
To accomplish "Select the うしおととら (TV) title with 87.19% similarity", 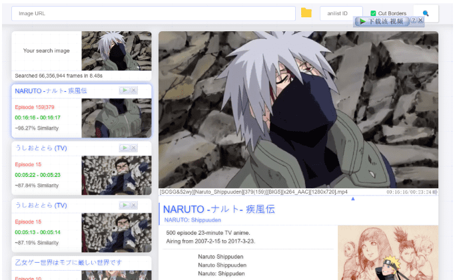I will [x=41, y=206].
